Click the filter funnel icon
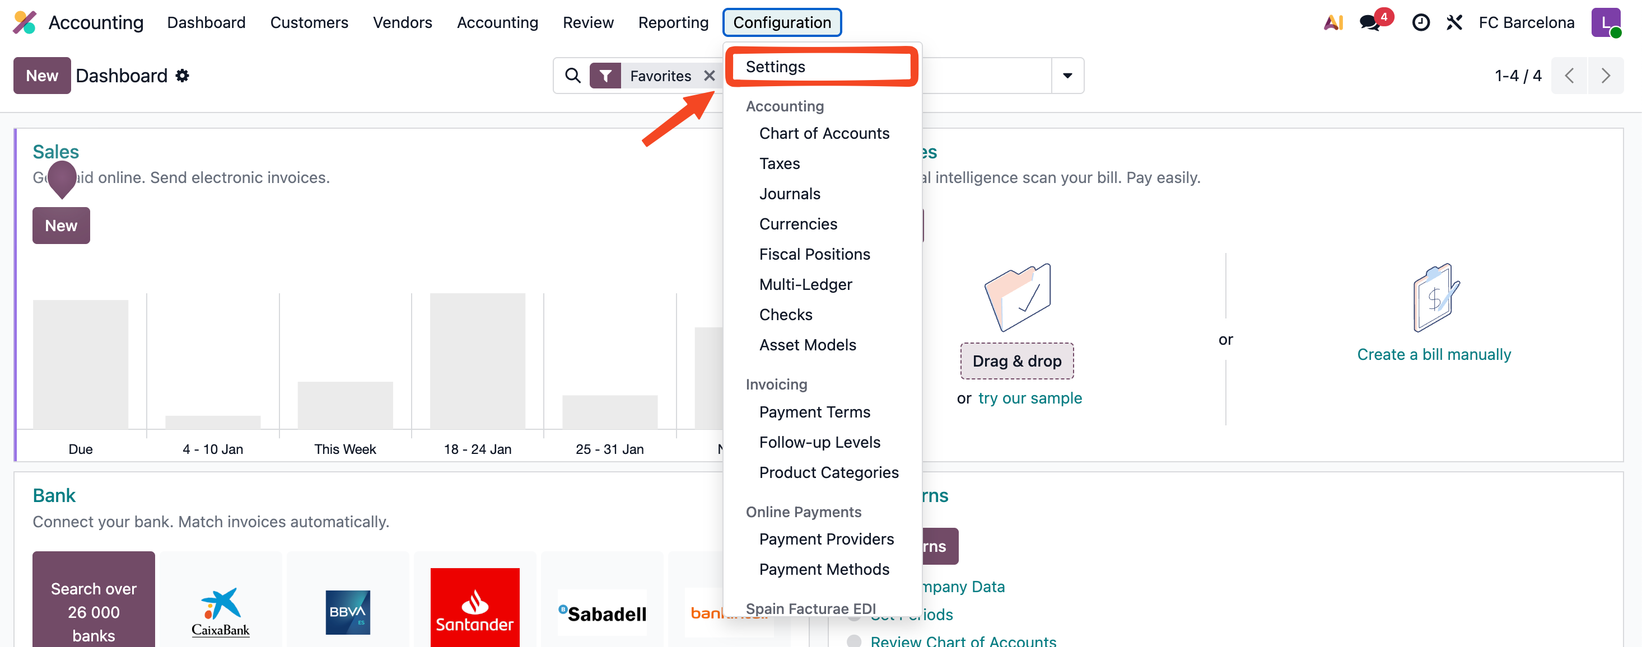This screenshot has height=647, width=1642. click(x=605, y=76)
